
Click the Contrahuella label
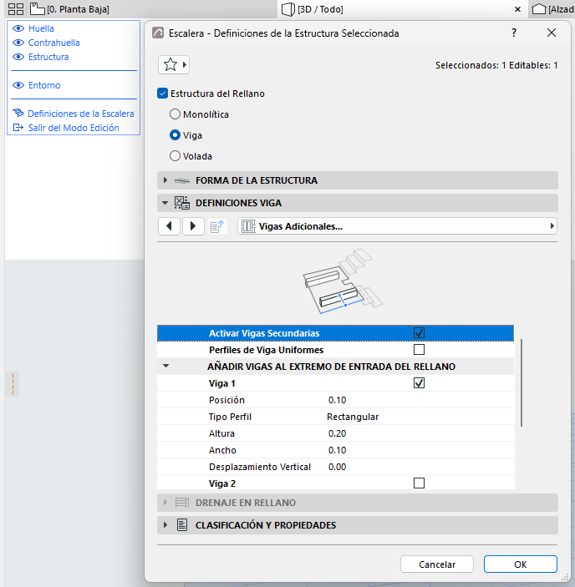54,43
